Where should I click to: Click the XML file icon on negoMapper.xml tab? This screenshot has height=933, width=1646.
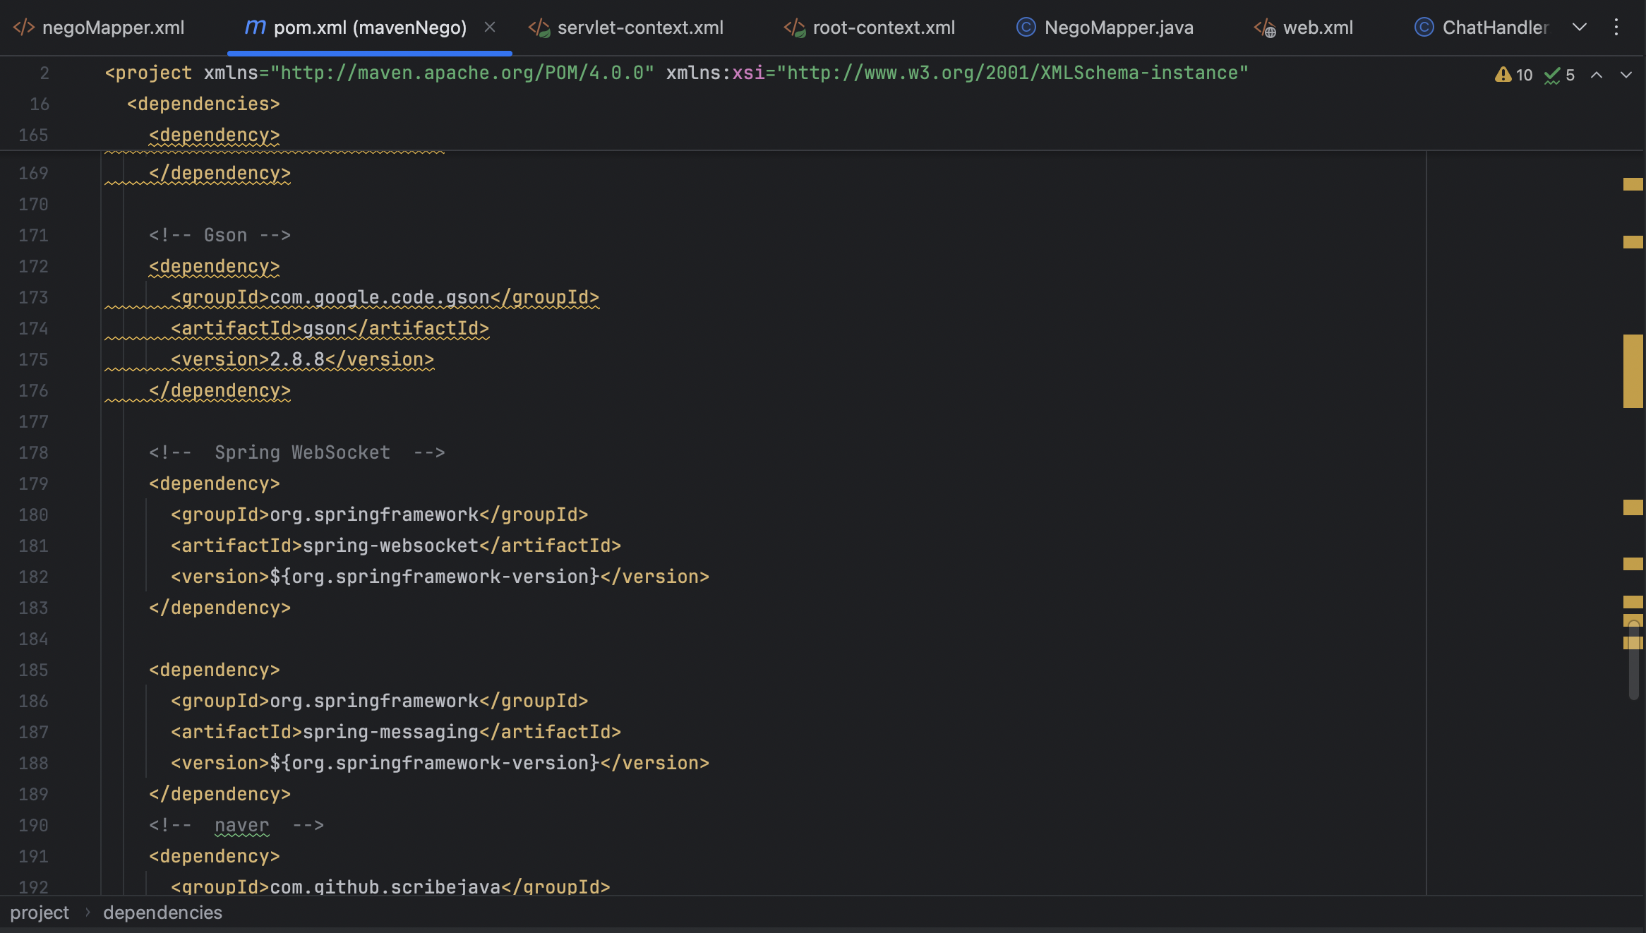point(24,28)
